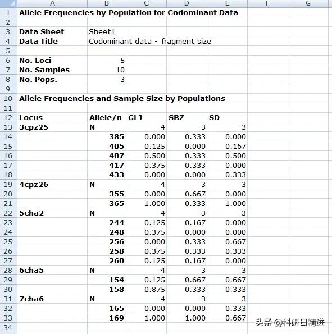
Task: Click the No. Loci value 5
Action: pyautogui.click(x=107, y=60)
